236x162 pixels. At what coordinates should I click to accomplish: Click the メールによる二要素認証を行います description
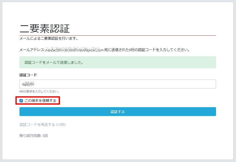49,39
